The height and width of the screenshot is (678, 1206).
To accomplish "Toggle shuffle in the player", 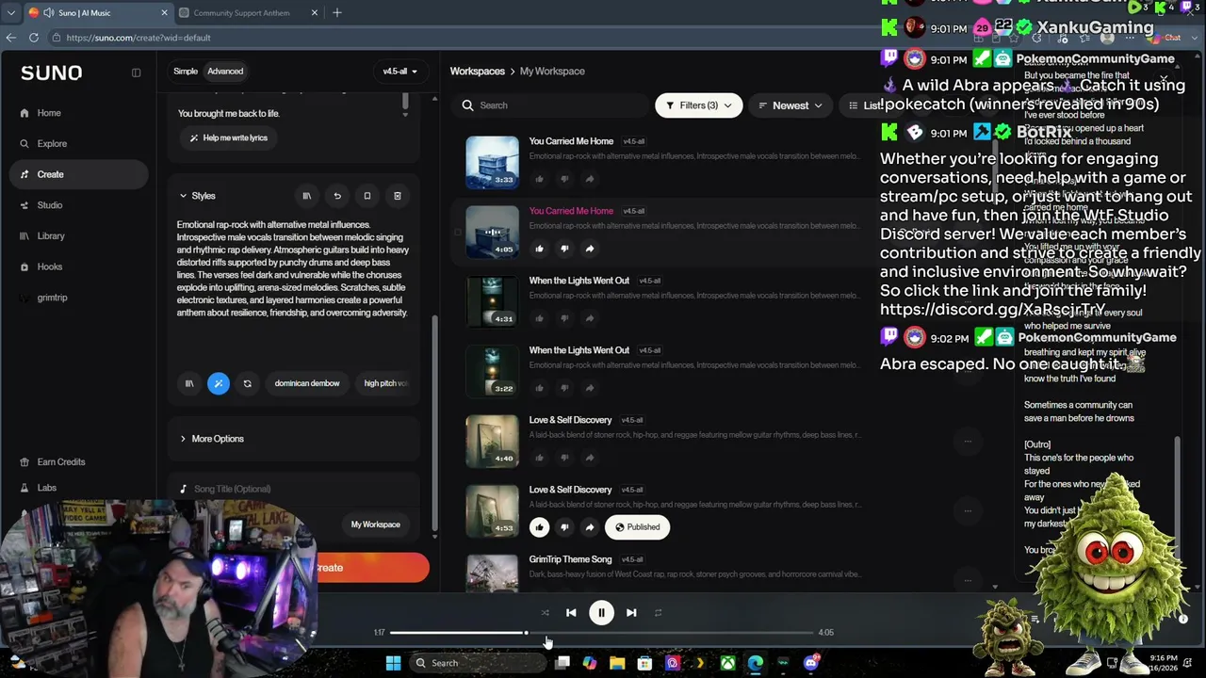I will (545, 613).
